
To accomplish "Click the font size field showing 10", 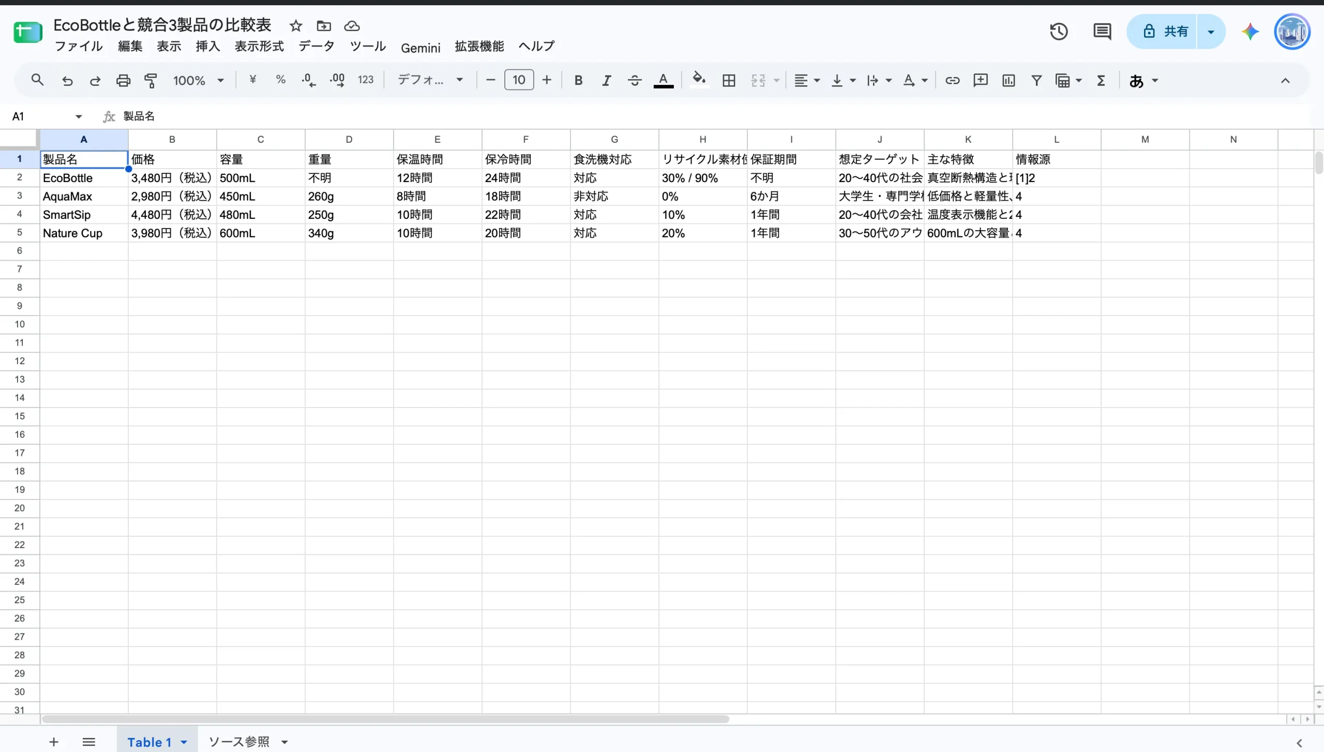I will coord(519,80).
